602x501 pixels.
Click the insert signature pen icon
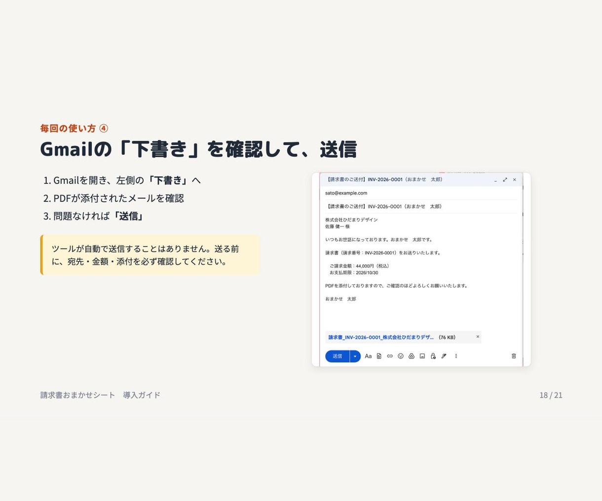[444, 356]
